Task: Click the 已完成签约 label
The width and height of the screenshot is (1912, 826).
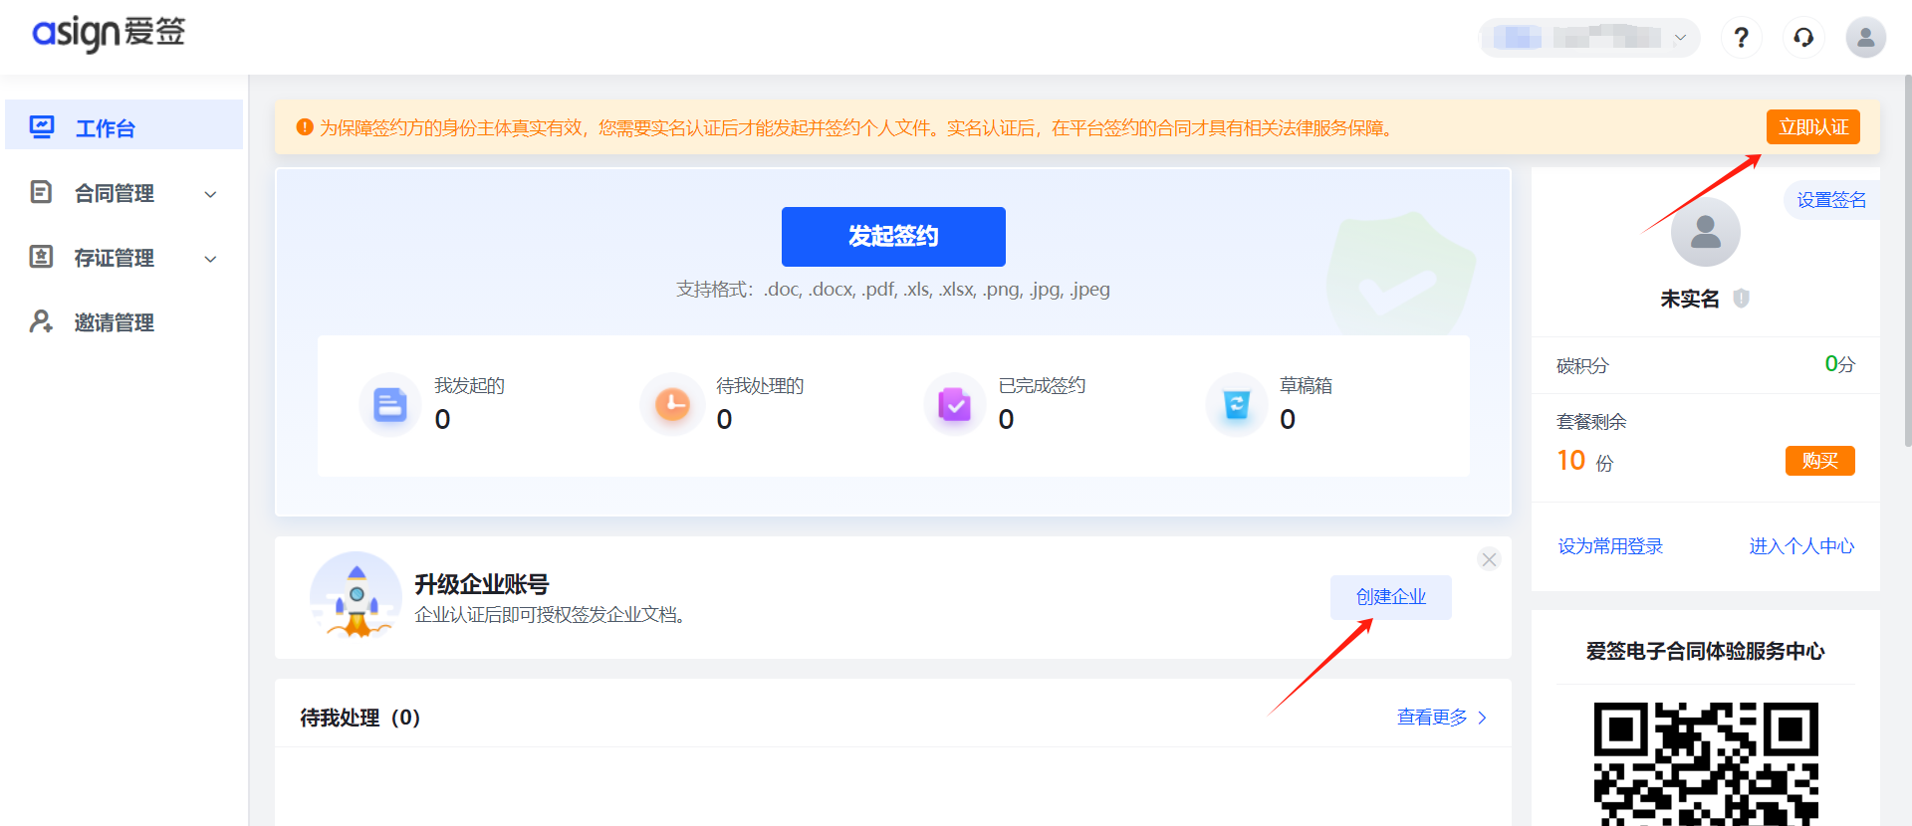Action: [x=1042, y=385]
